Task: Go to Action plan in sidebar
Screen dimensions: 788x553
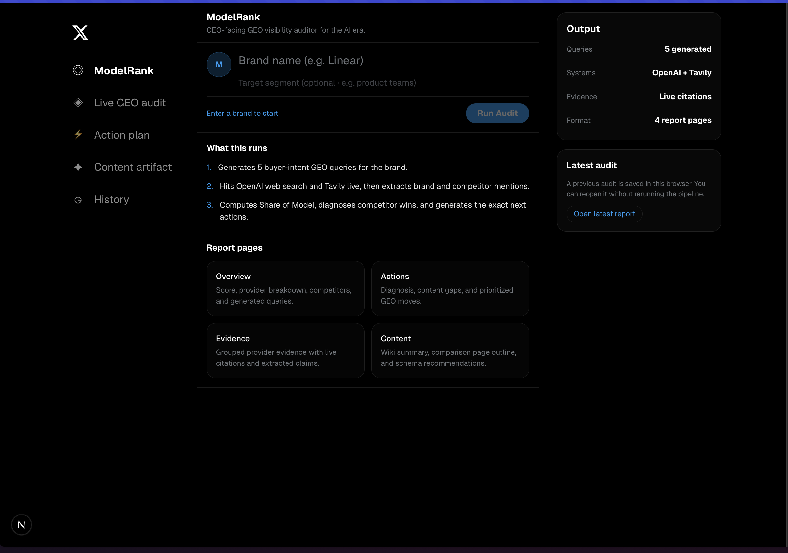Action: (122, 135)
